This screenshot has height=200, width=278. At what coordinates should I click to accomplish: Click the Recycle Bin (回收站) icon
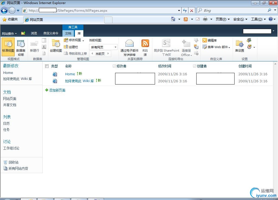coord(5,162)
